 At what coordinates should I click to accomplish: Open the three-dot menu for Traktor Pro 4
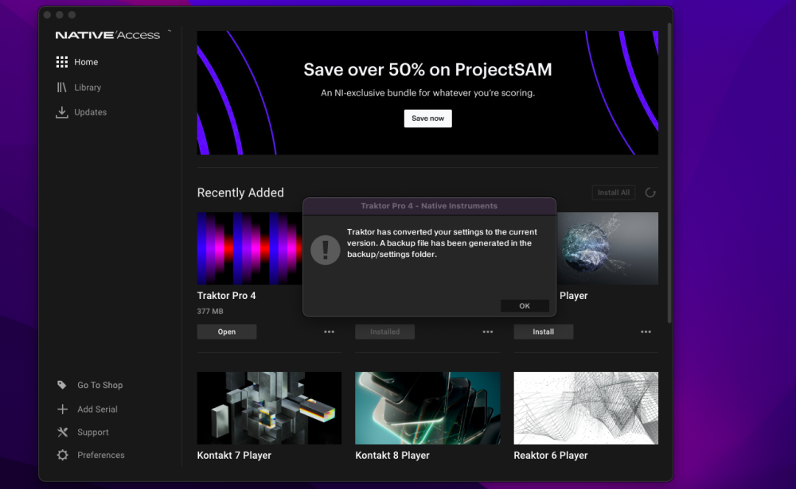pos(329,332)
